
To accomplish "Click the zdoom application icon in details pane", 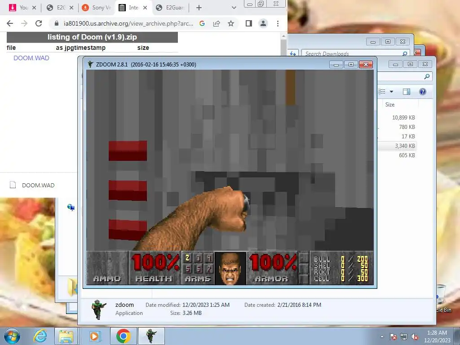I will tap(98, 309).
